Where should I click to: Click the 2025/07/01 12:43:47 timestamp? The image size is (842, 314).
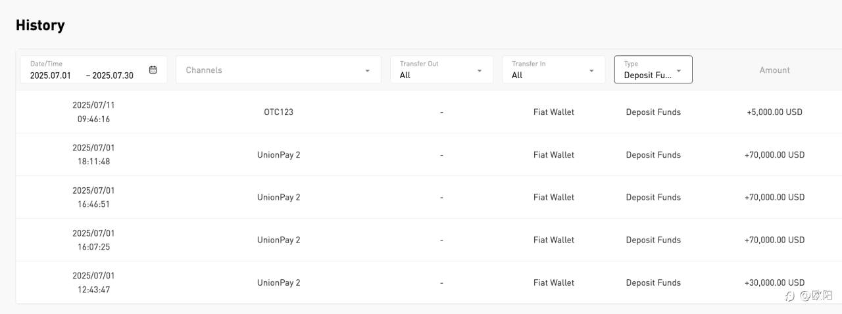[x=93, y=282]
